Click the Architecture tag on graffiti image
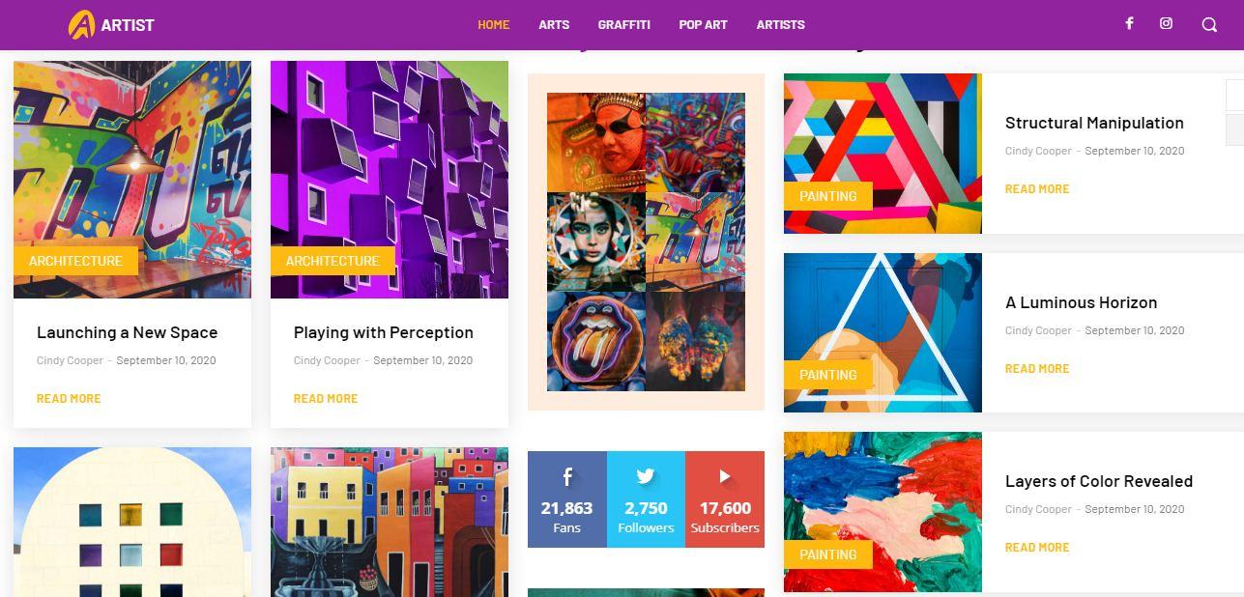Screen dimensions: 1244x597 click(75, 261)
